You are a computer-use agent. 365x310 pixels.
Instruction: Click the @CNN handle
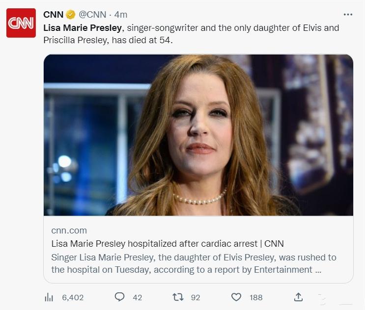tap(92, 15)
